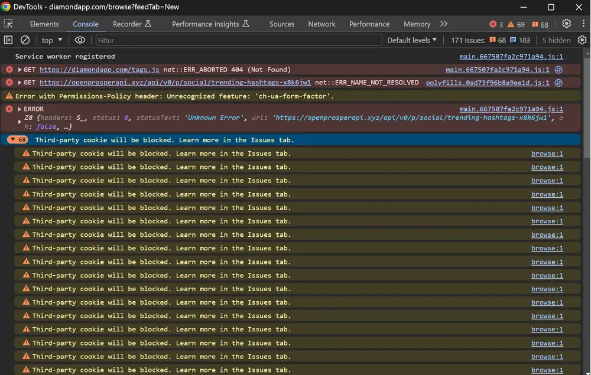Open polyfills source via the globe icon

click(x=558, y=83)
